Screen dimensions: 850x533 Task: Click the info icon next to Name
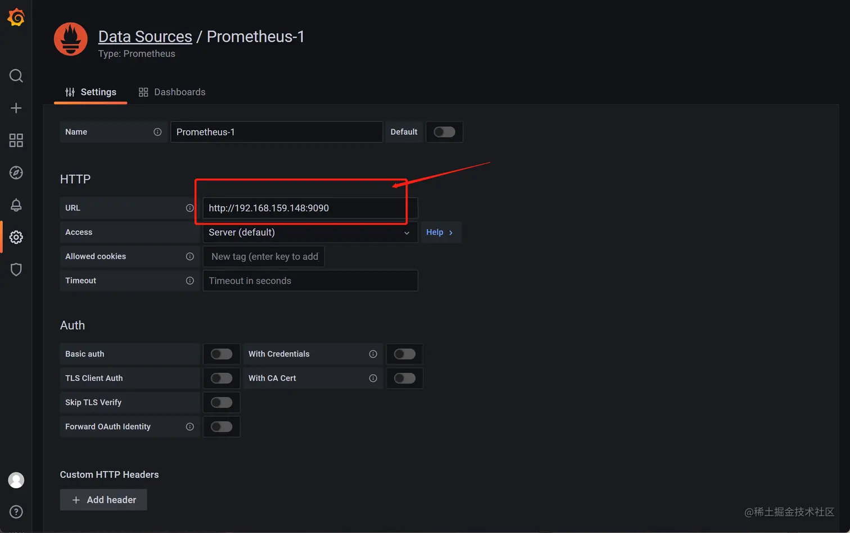pyautogui.click(x=157, y=132)
